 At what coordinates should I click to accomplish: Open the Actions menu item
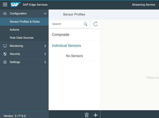(x=24, y=30)
